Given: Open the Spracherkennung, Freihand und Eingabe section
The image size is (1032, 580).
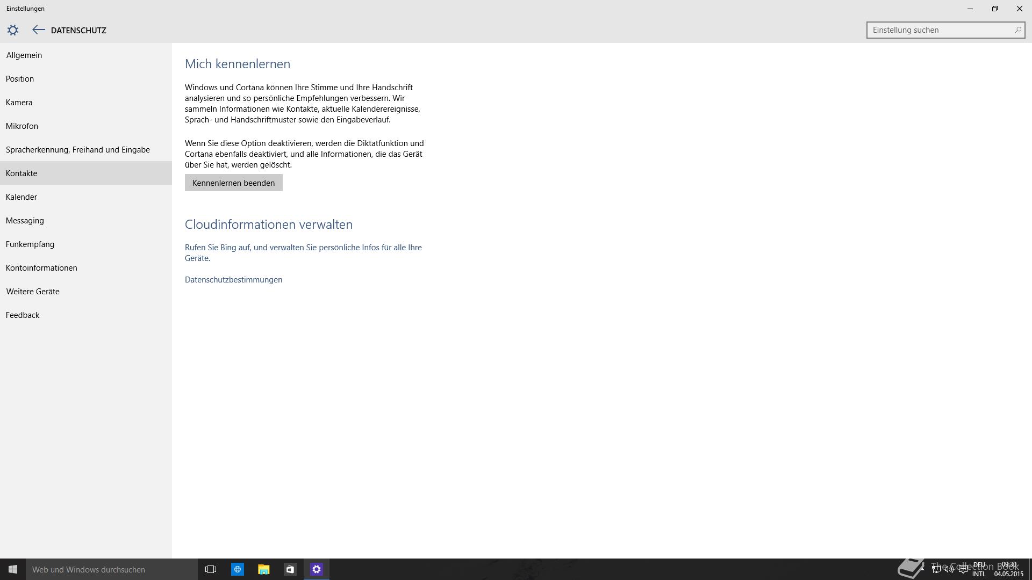Looking at the screenshot, I should (x=78, y=150).
